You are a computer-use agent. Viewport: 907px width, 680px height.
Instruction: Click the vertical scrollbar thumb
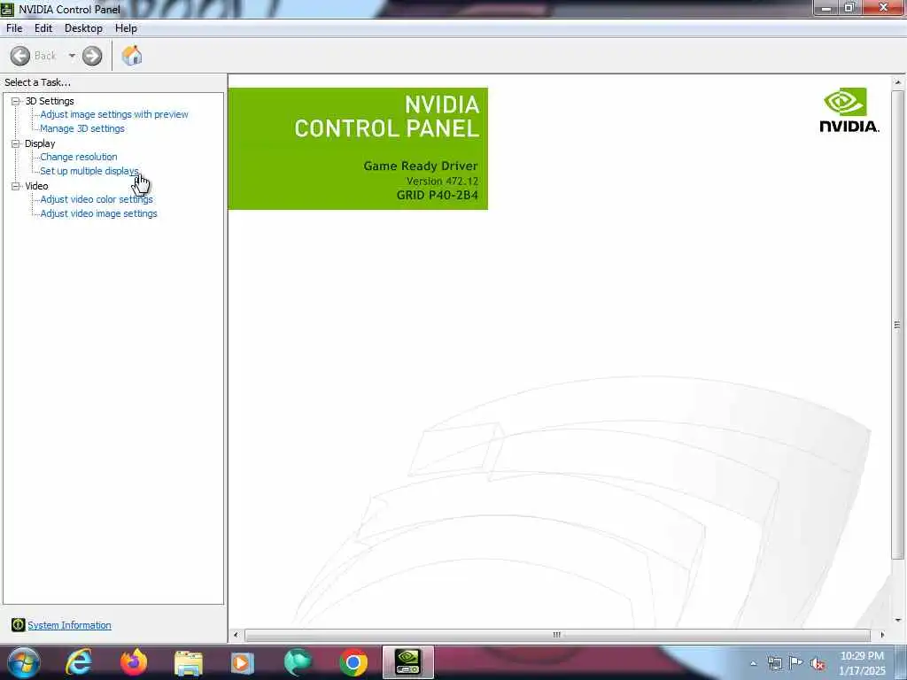pyautogui.click(x=897, y=325)
